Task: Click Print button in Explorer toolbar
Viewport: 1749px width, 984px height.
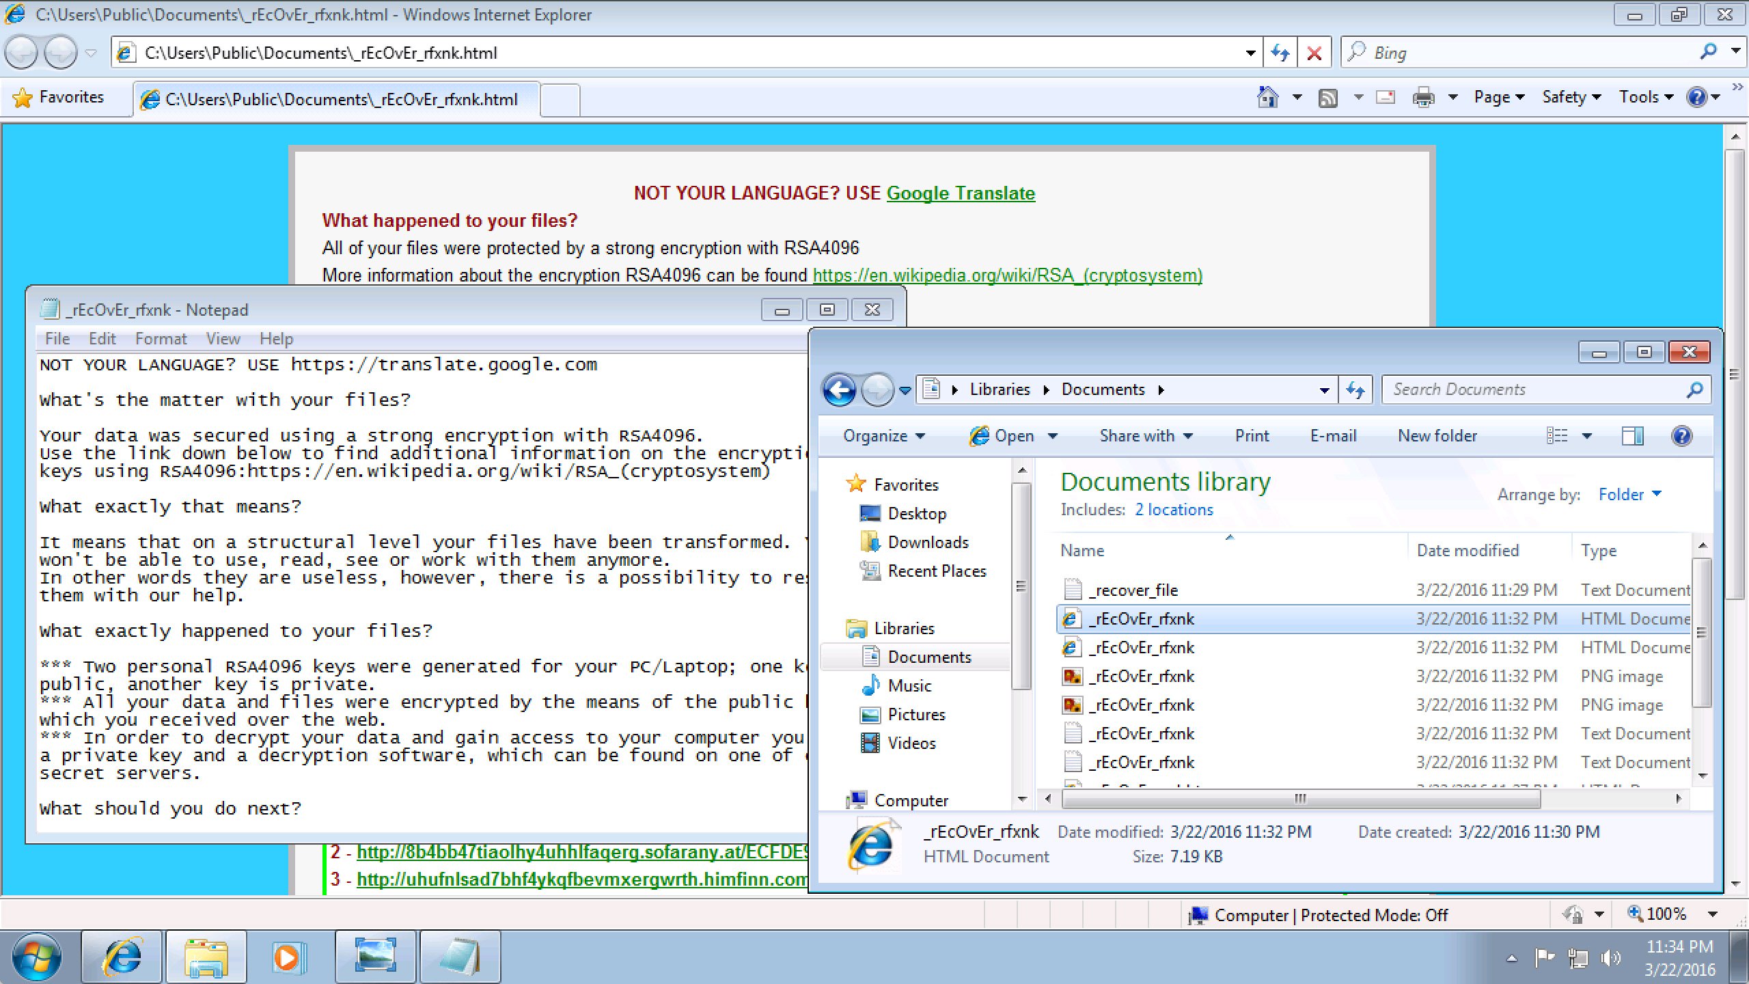Action: (1252, 436)
